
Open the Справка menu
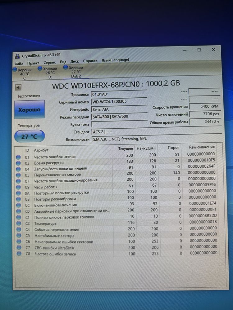coord(90,61)
